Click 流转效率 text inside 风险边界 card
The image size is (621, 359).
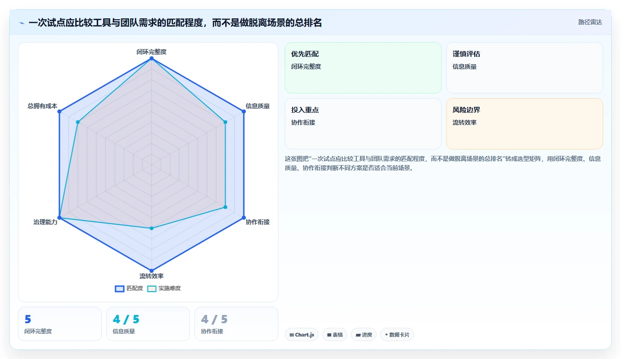[x=465, y=122]
